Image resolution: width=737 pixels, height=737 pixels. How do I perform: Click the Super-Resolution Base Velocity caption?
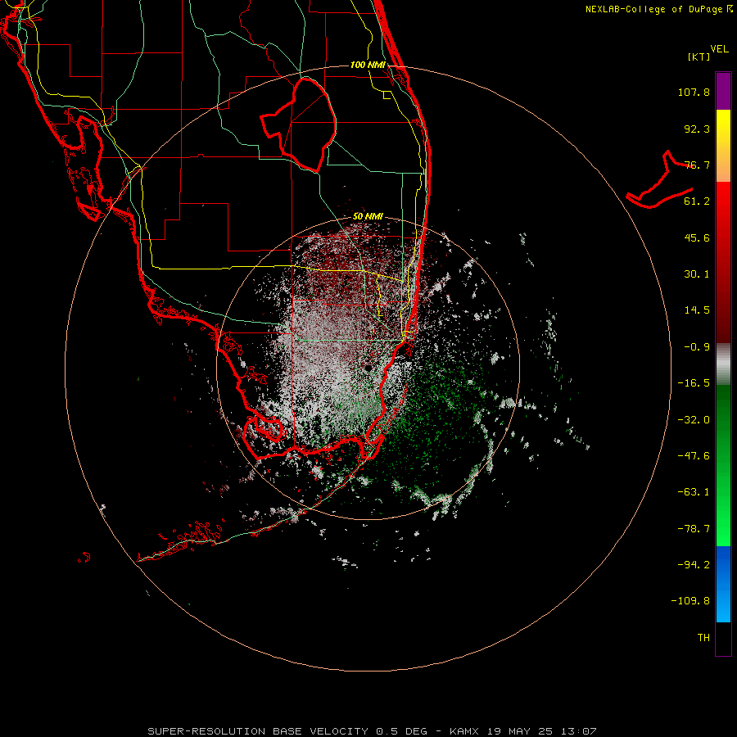point(372,731)
